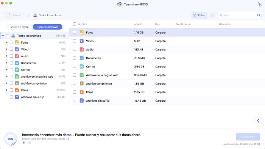Click the Fotos icon in file list
Screen dimensions: 265x149
[x=82, y=33]
